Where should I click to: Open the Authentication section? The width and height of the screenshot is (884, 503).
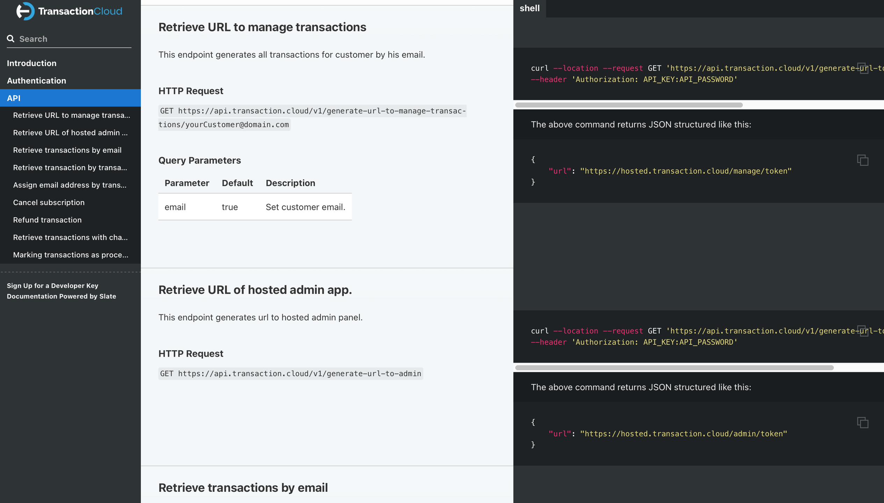click(x=36, y=81)
